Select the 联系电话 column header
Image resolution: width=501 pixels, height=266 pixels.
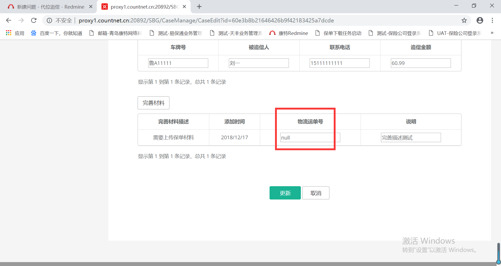click(340, 47)
